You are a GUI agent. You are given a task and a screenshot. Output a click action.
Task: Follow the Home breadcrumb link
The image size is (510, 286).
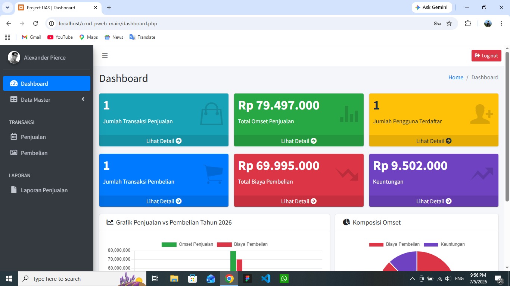pyautogui.click(x=455, y=77)
